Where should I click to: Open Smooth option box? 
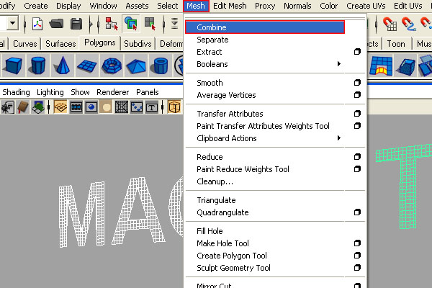357,82
